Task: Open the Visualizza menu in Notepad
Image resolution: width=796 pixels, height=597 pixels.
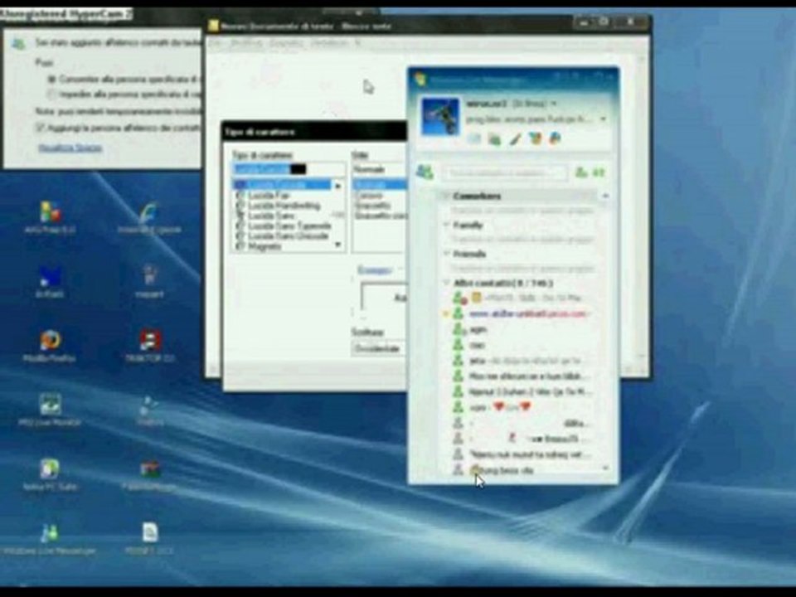Action: coord(329,43)
